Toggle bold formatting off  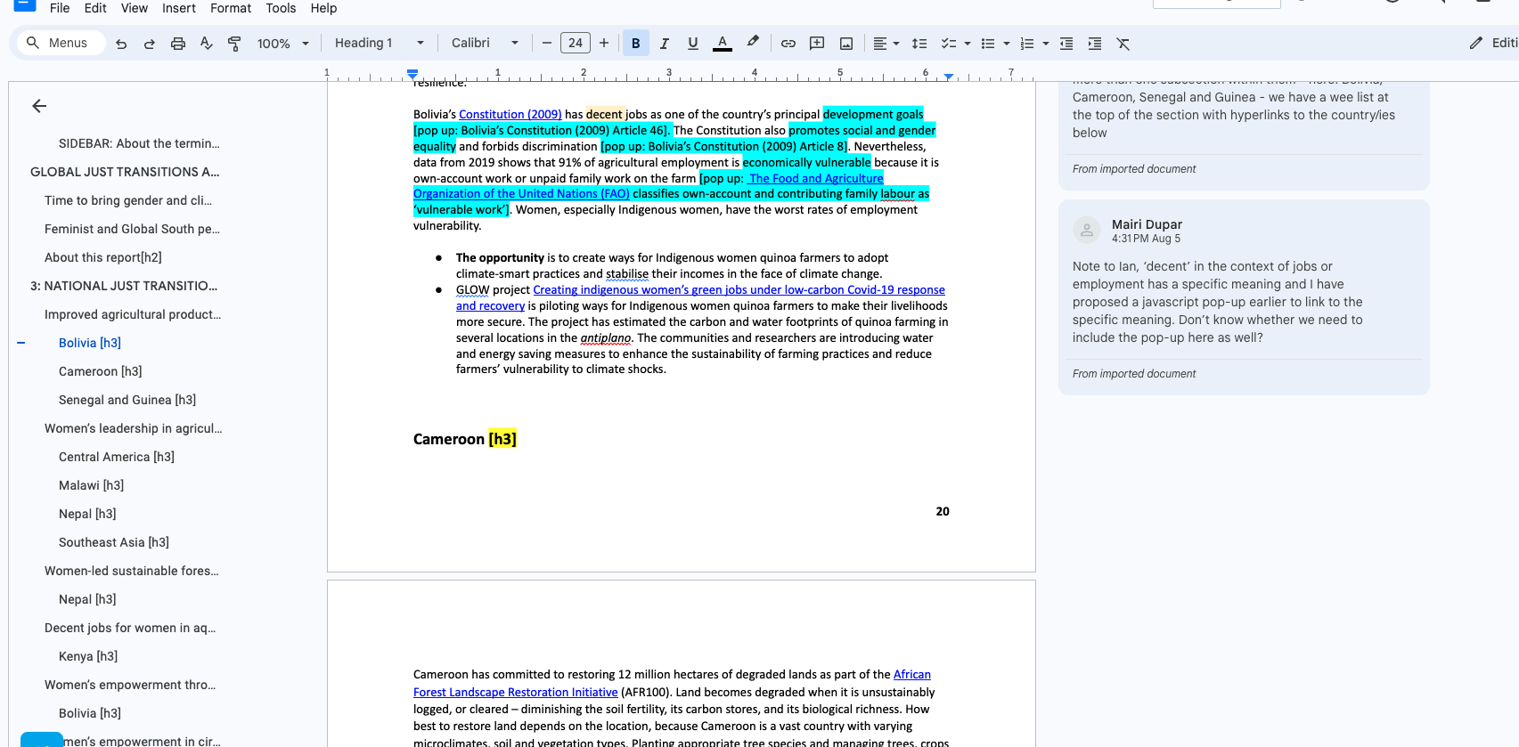(636, 44)
